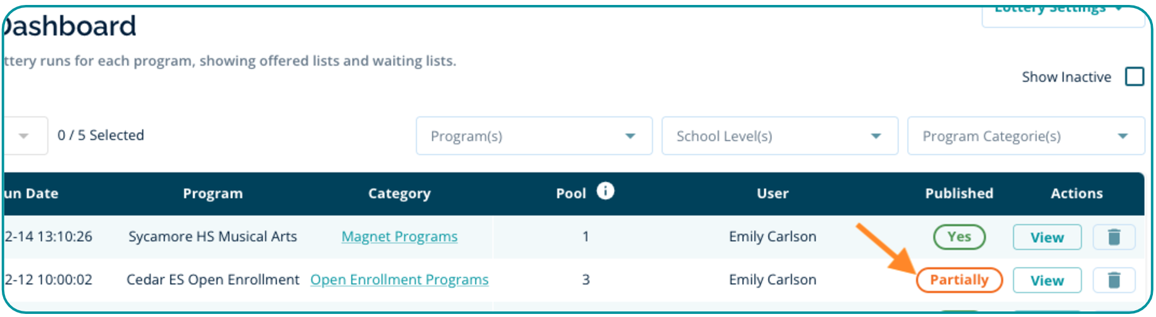The height and width of the screenshot is (317, 1156).
Task: View the Cedar ES Open Enrollment run
Action: point(1047,281)
